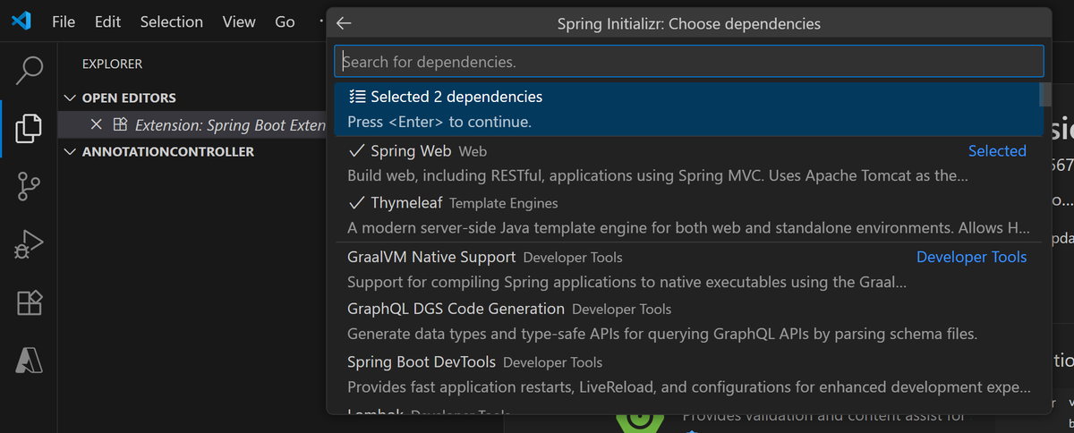The image size is (1074, 433).
Task: Click the extension file icon in Open Editors
Action: (x=120, y=124)
